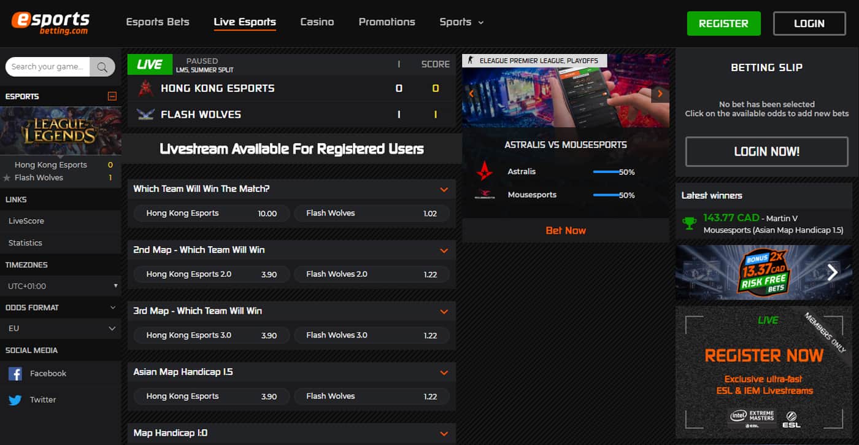Open the Sports dropdown menu
The width and height of the screenshot is (859, 445).
(x=461, y=22)
